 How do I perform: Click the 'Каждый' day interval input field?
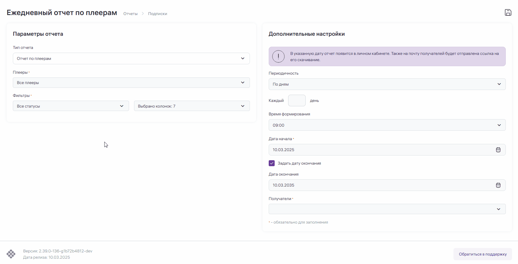(x=297, y=101)
